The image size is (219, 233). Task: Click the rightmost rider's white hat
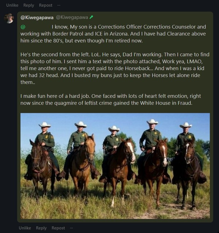(x=186, y=125)
